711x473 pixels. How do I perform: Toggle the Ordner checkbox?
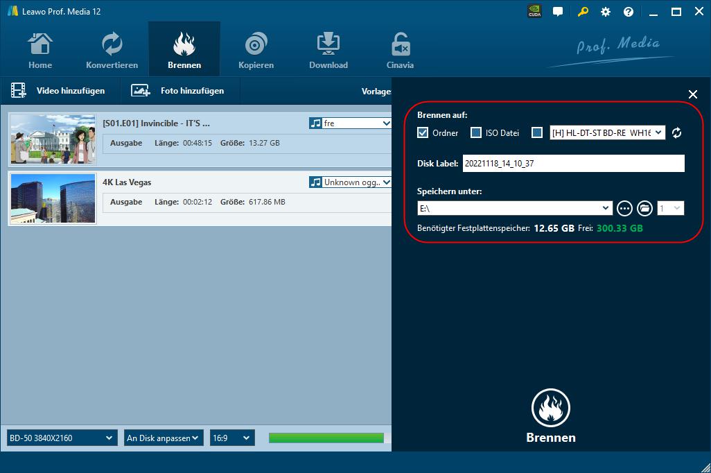pyautogui.click(x=423, y=132)
